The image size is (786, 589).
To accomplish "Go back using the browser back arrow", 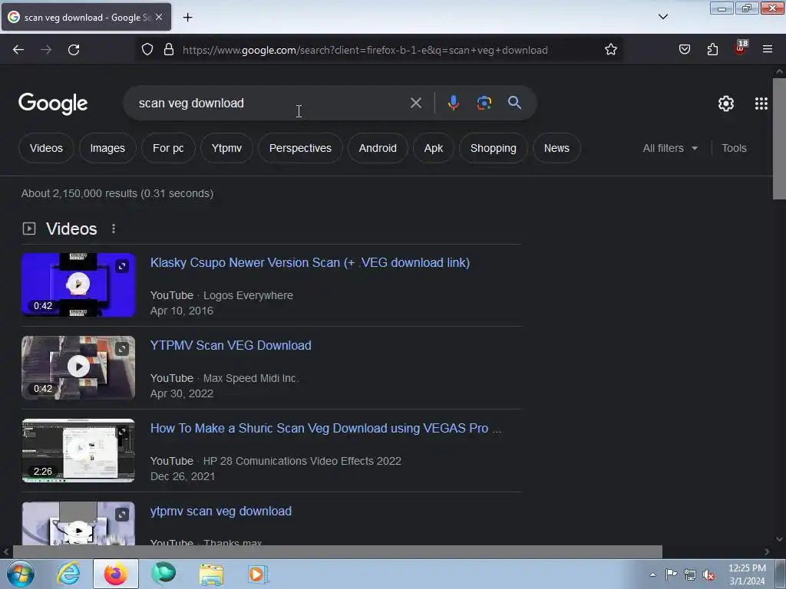I will pos(18,50).
